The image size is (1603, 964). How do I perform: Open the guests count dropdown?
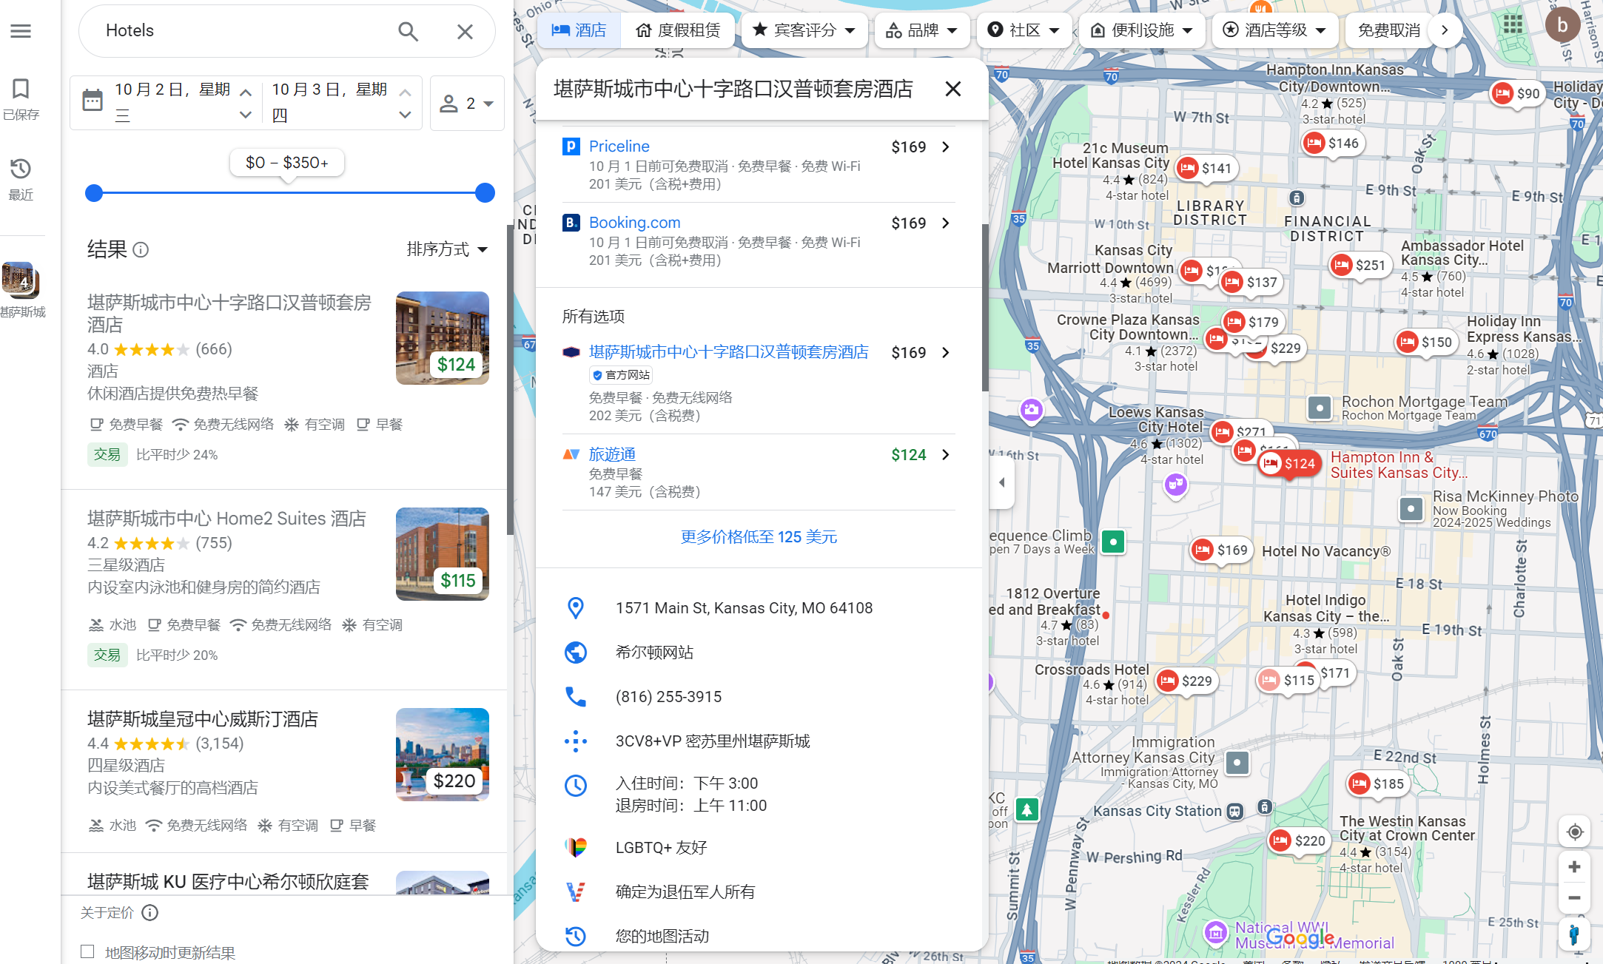pos(467,104)
